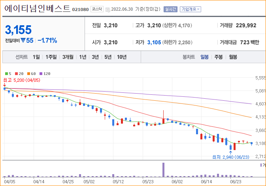Click the 상한가 4,170 text

(x=177, y=25)
